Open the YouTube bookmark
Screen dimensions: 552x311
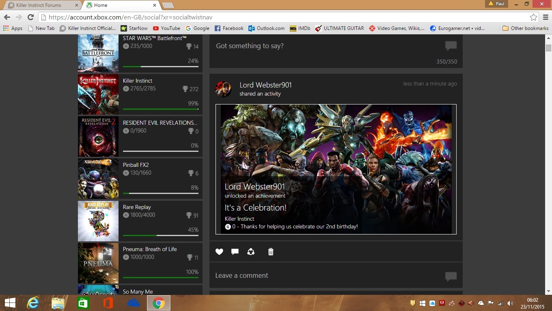[x=166, y=28]
